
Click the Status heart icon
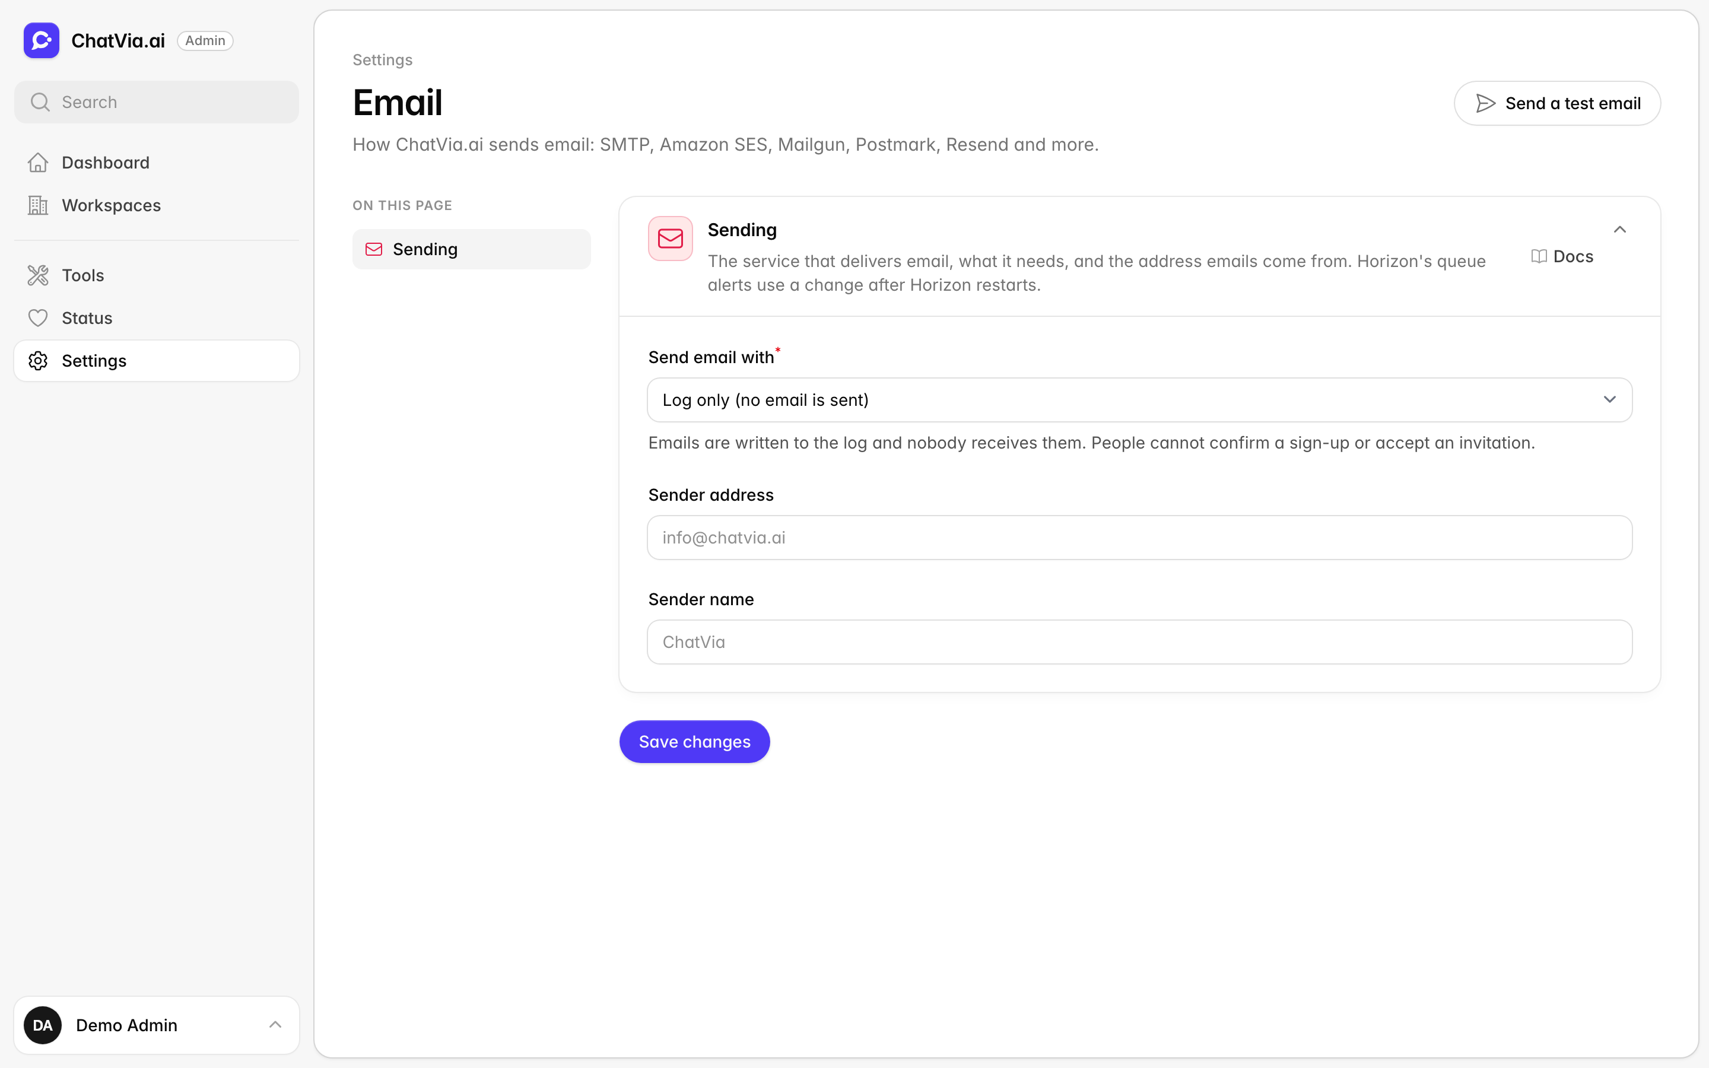38,318
